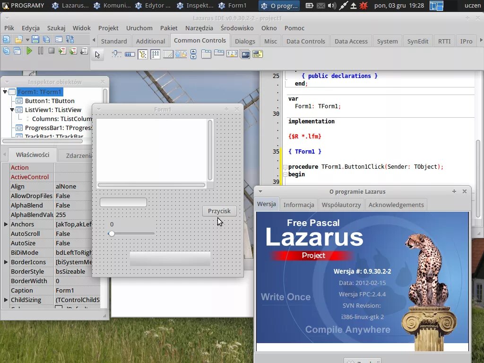The height and width of the screenshot is (363, 484).
Task: Collapse the Form1: TForm1 tree node
Action: [x=5, y=92]
